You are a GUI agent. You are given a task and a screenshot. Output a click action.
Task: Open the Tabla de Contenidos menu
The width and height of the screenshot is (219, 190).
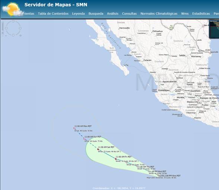tap(53, 13)
